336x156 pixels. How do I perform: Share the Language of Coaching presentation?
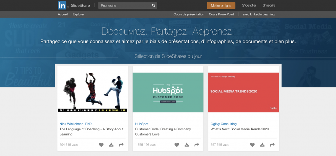point(121,145)
